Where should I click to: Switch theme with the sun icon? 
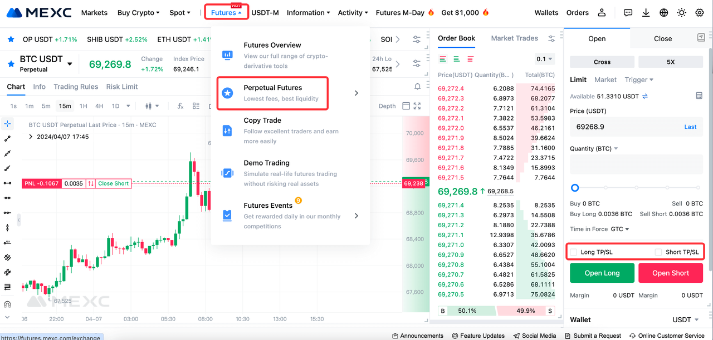pyautogui.click(x=681, y=13)
